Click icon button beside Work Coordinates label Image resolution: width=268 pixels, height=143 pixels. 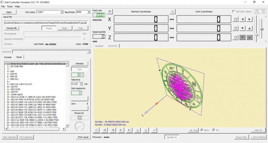(x=172, y=12)
